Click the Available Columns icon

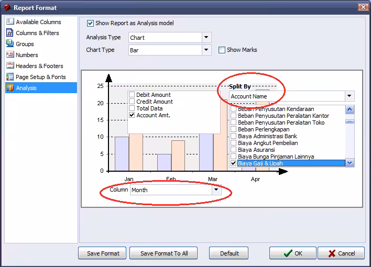[10, 21]
